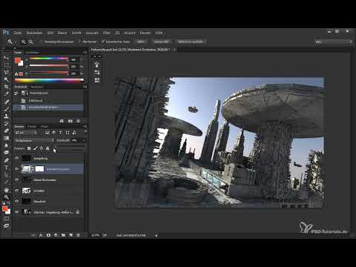
Task: Switch to the Kanäle tab
Action: [32, 126]
